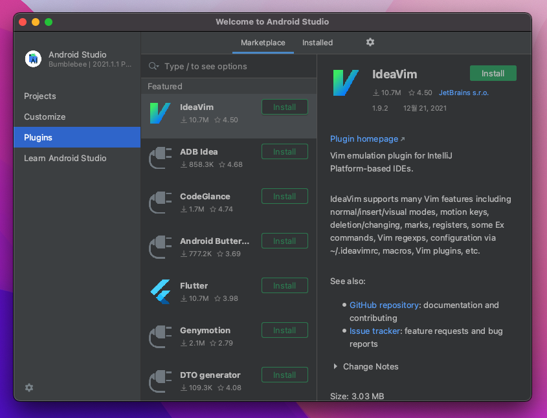This screenshot has width=547, height=418.
Task: Select the CodeGlance plugin name
Action: (x=205, y=196)
